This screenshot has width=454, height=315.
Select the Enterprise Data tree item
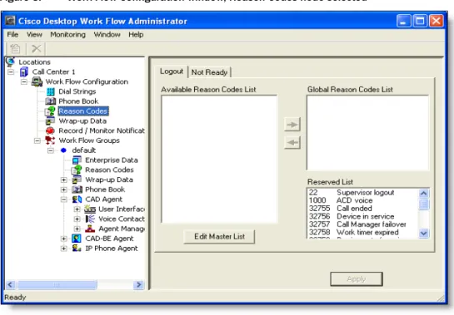click(112, 160)
